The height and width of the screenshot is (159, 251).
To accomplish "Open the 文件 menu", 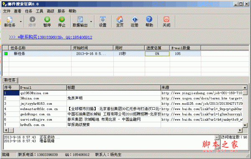I will coord(7,11).
